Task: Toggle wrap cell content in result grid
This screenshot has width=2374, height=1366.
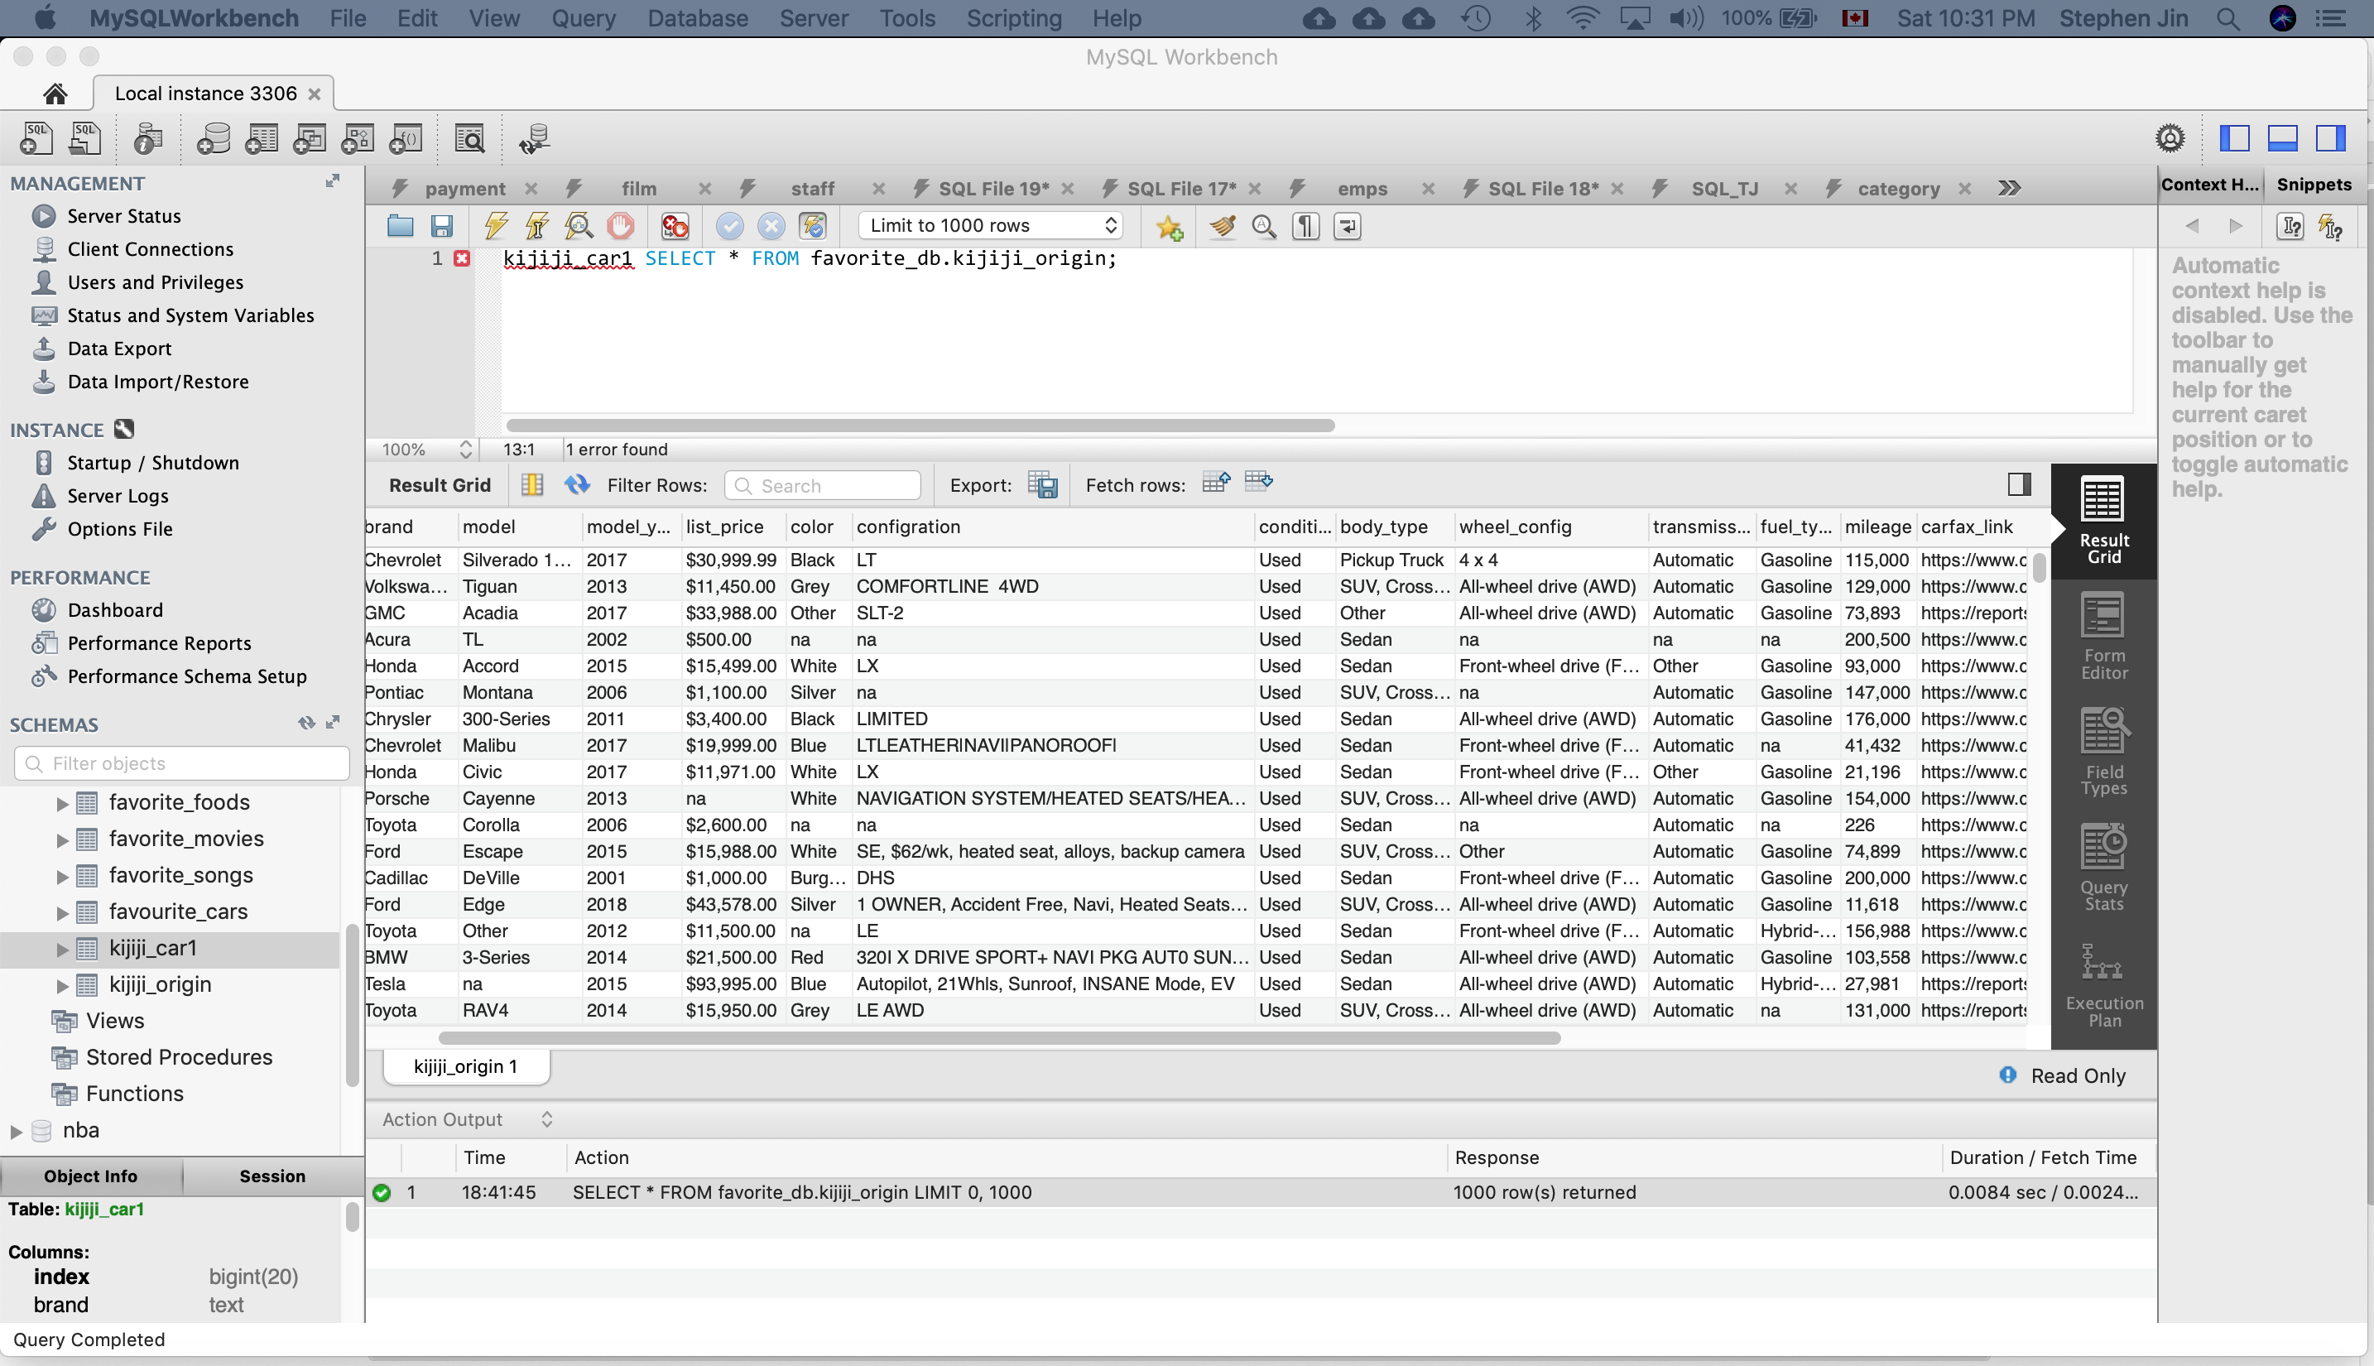Action: (531, 484)
